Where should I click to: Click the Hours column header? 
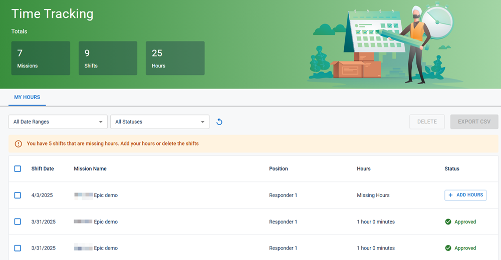click(364, 168)
